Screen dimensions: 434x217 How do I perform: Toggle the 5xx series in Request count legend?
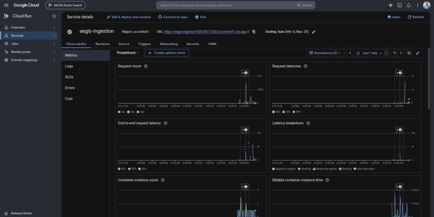point(141,112)
